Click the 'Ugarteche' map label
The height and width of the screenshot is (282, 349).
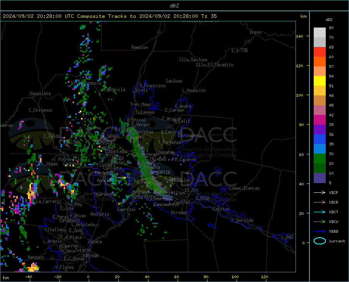click(x=105, y=194)
